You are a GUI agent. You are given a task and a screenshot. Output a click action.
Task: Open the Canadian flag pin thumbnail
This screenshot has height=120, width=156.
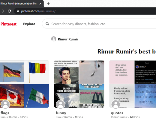pos(12,96)
